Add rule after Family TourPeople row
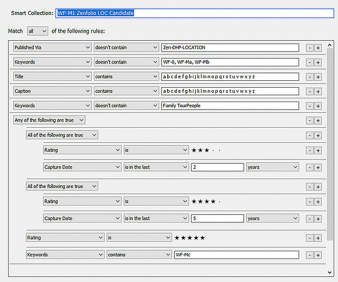Screen dimensions: 338x282 click(318, 106)
